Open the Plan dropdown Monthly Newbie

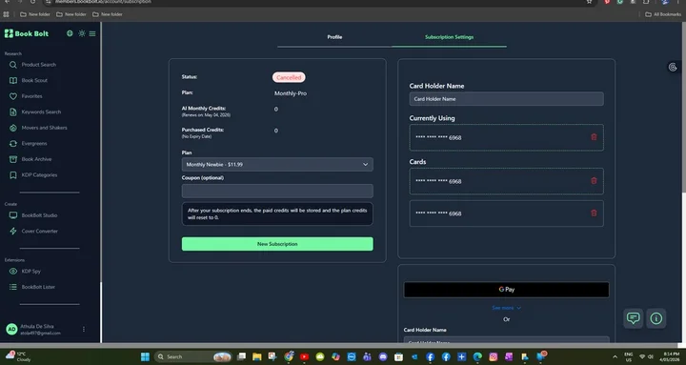point(277,165)
